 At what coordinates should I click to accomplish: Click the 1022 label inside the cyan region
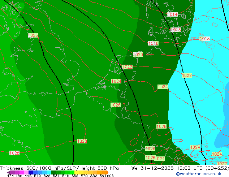click(x=187, y=75)
